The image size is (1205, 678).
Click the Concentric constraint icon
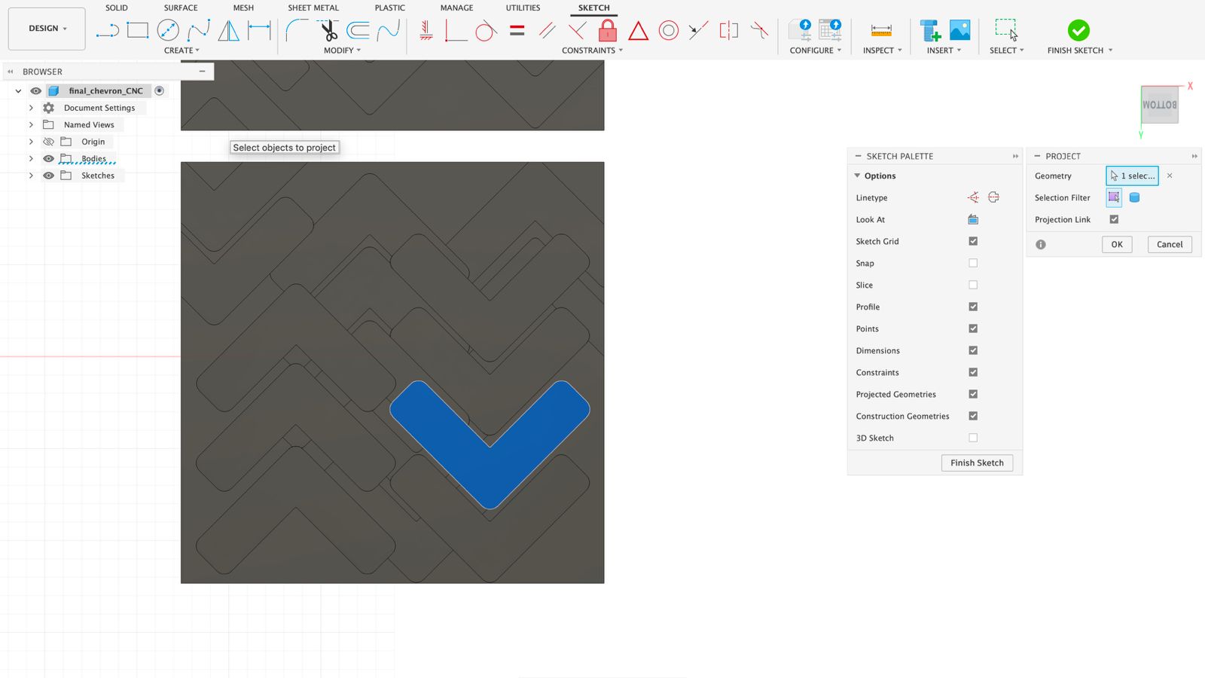coord(668,31)
